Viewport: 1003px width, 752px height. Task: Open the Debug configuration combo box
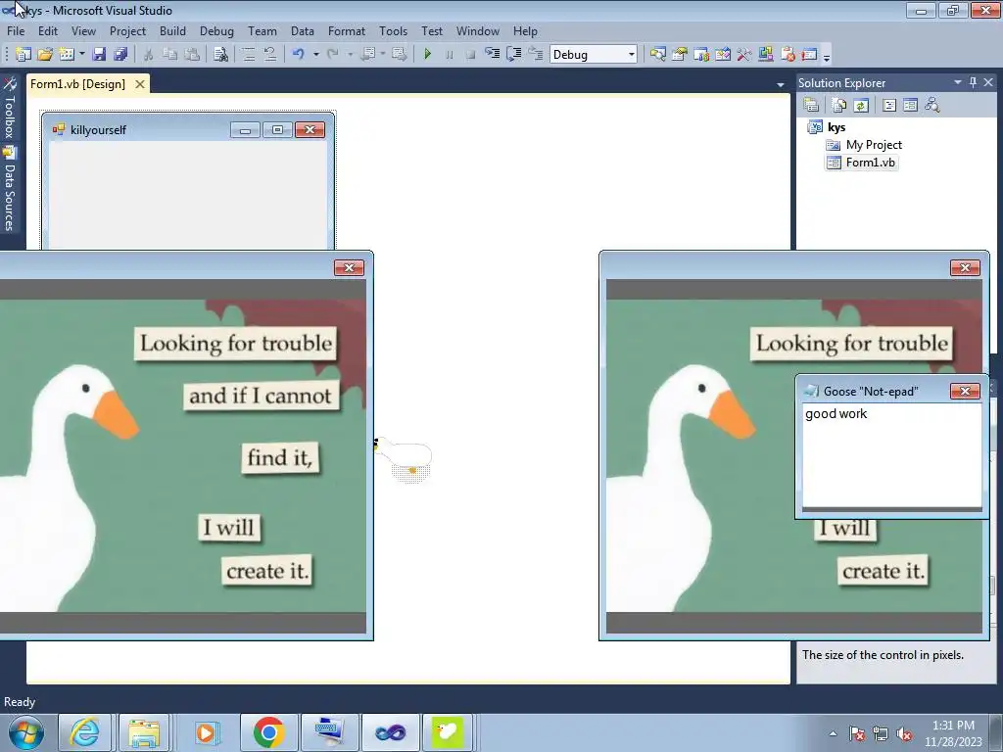point(594,55)
